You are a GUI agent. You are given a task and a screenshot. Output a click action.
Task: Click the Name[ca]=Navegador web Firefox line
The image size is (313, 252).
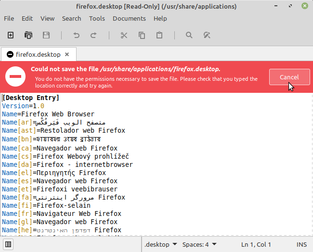coord(60,148)
